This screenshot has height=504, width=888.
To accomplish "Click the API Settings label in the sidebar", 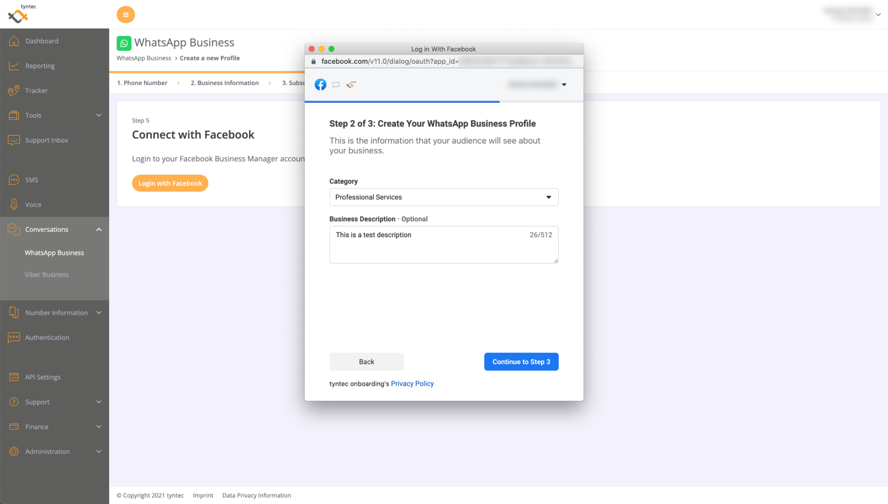I will point(43,377).
